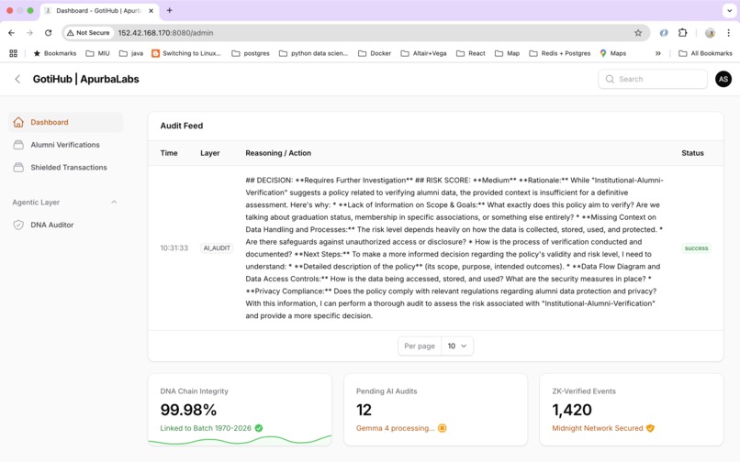
Task: Click Gemma 4 processing... text
Action: click(x=396, y=428)
